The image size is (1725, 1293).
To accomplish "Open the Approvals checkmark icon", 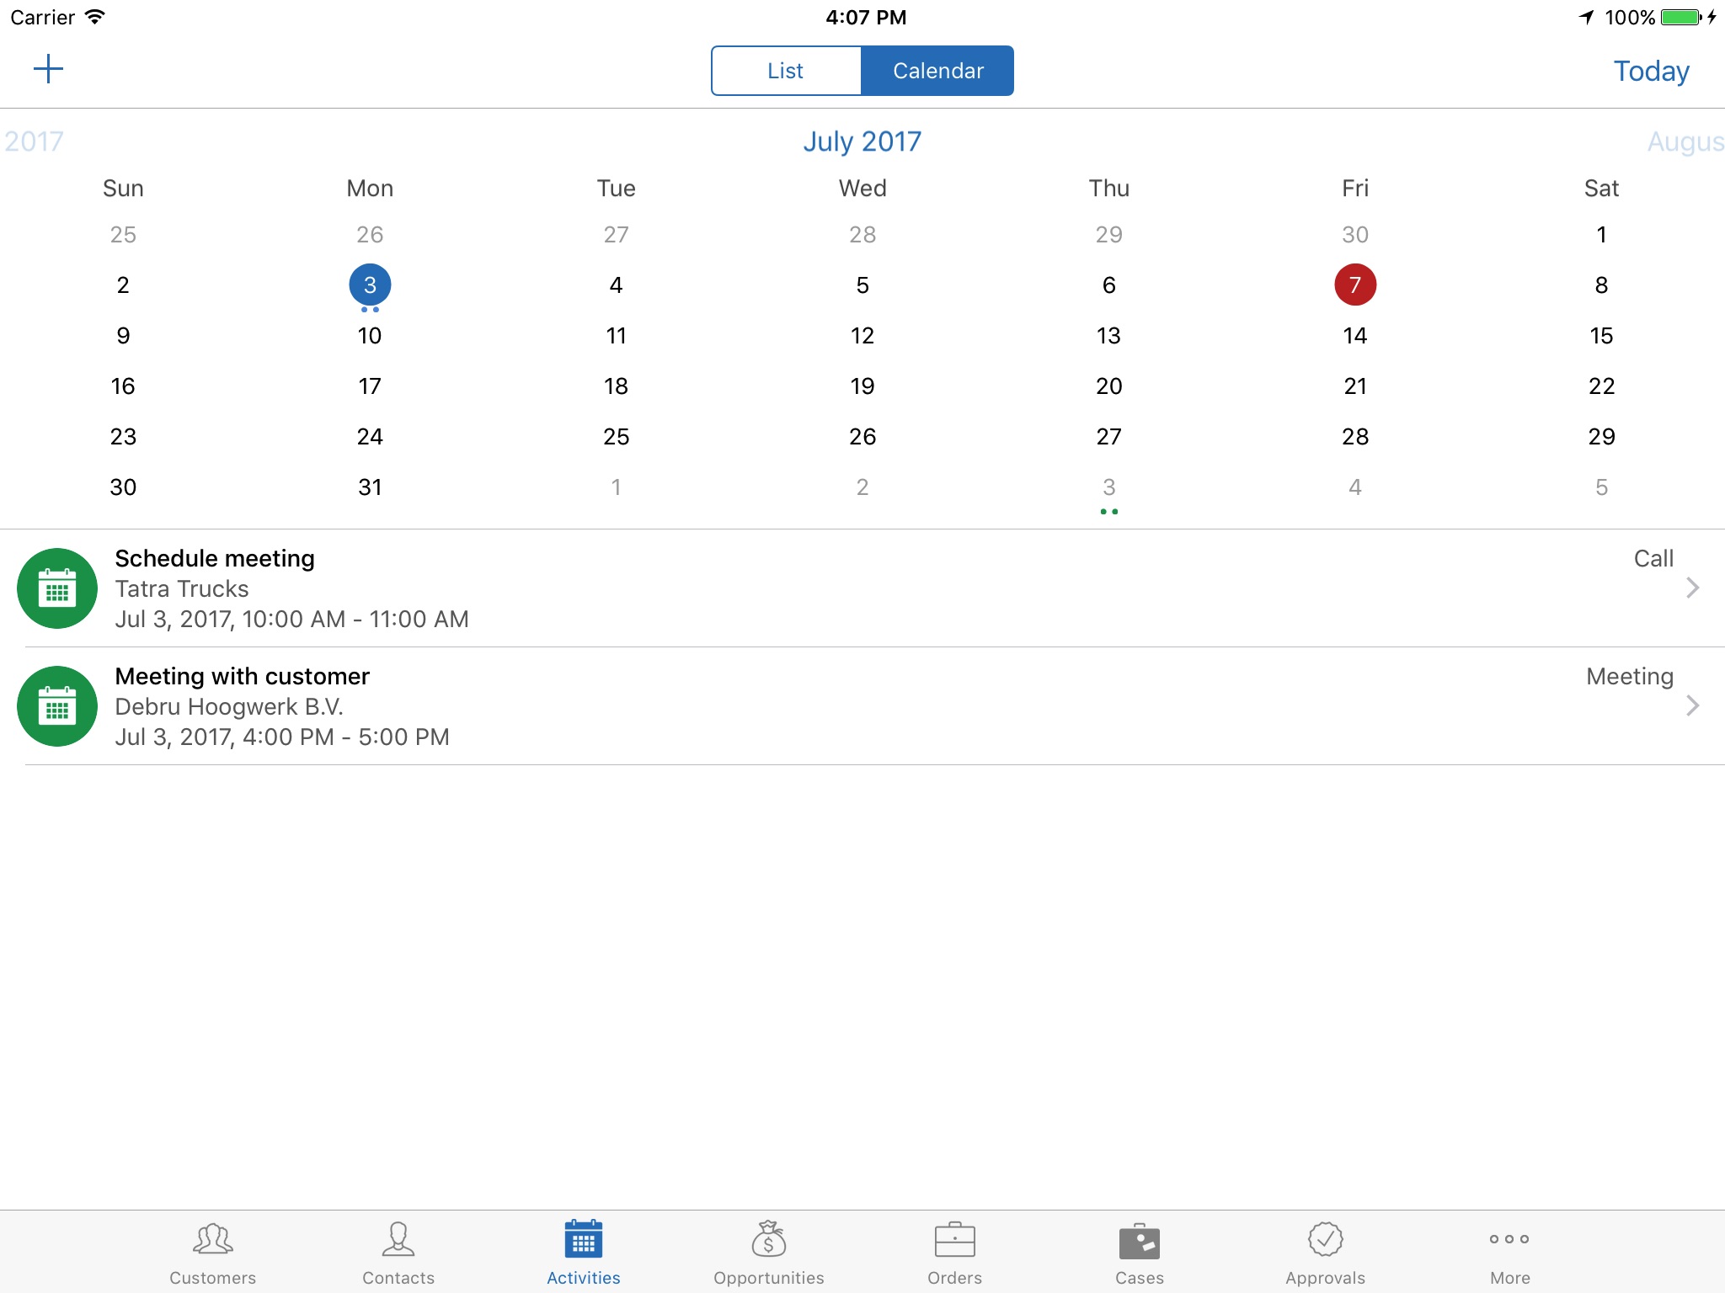I will (x=1325, y=1239).
